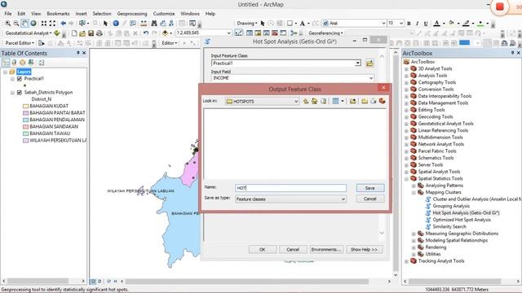Create a new map document icon
Viewport: 522px width, 293px height.
pyautogui.click(x=74, y=33)
